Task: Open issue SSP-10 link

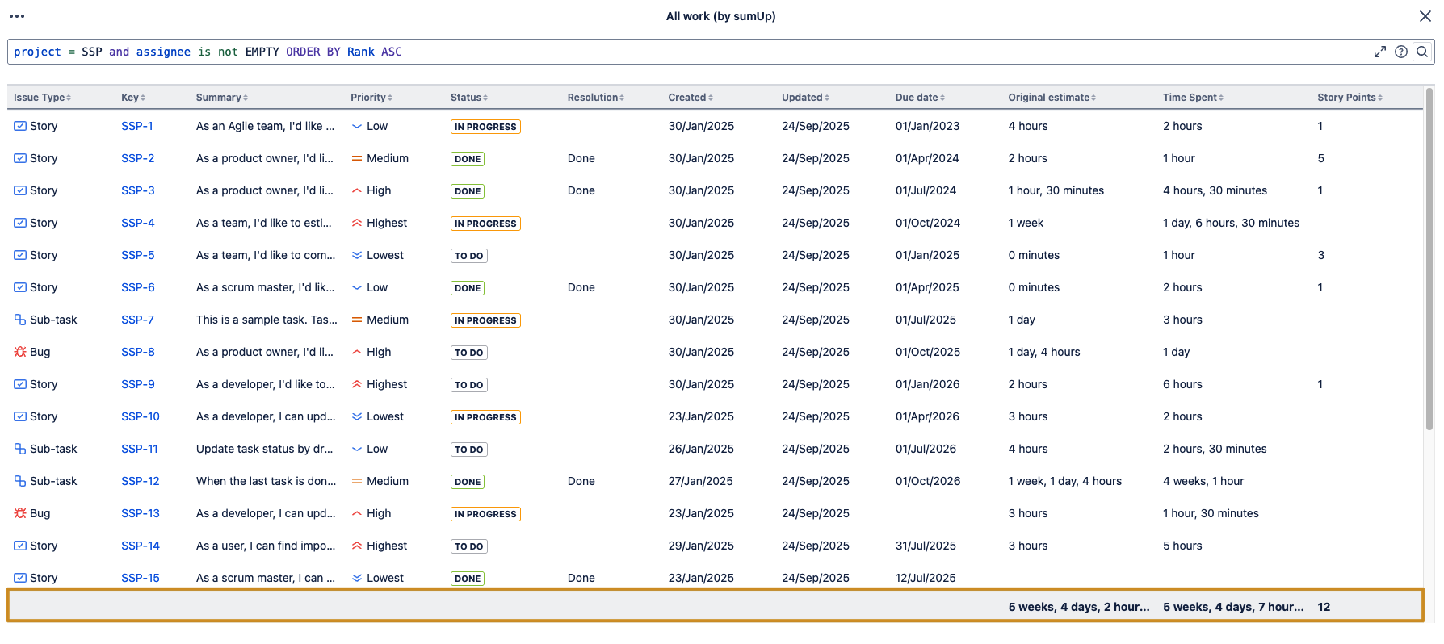Action: click(141, 416)
